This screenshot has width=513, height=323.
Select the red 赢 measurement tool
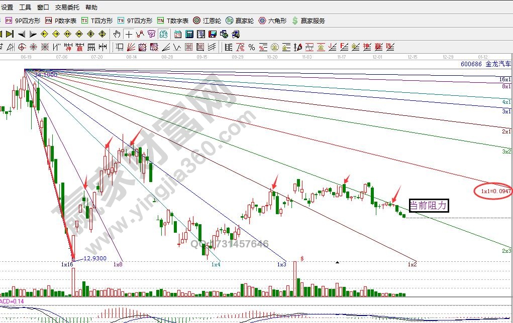79,47
